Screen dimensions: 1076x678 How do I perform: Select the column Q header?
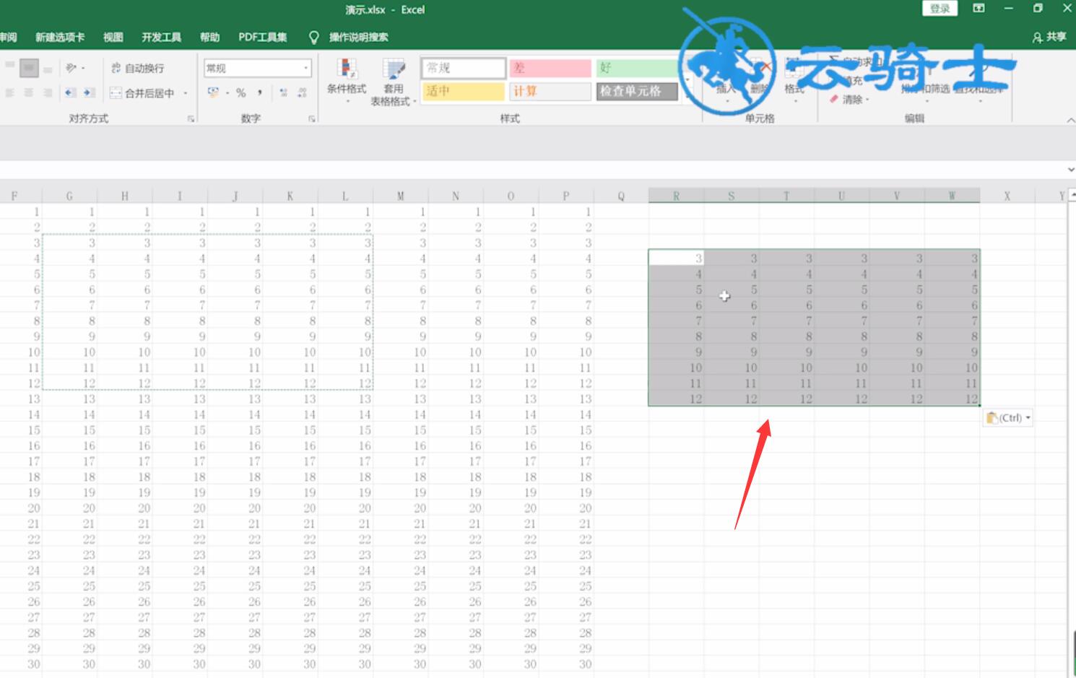click(x=621, y=196)
